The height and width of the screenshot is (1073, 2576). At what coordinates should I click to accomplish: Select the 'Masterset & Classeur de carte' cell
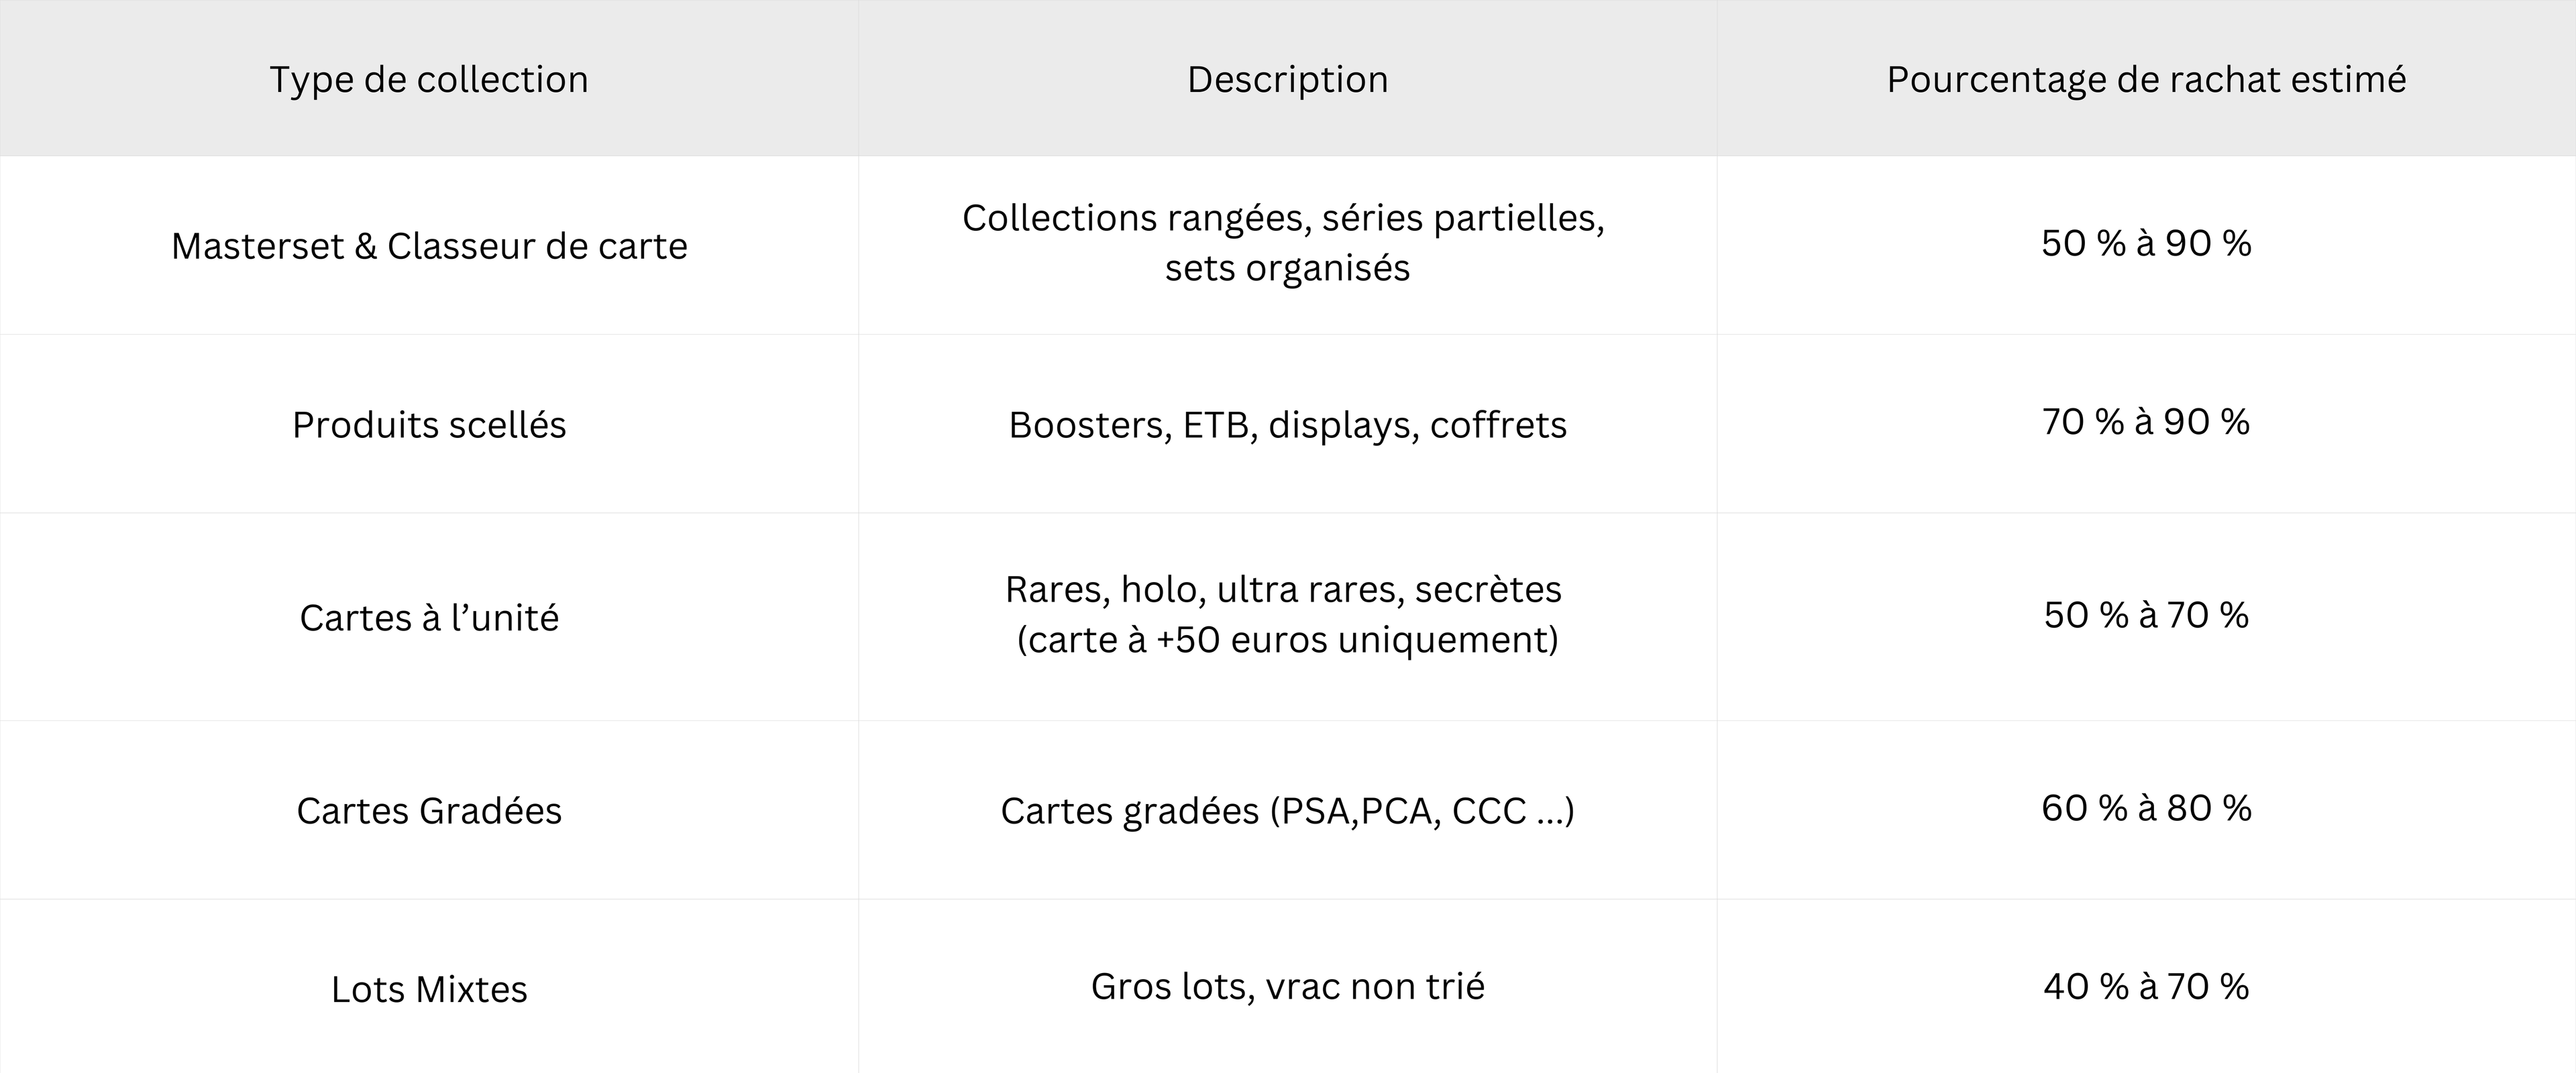click(429, 246)
